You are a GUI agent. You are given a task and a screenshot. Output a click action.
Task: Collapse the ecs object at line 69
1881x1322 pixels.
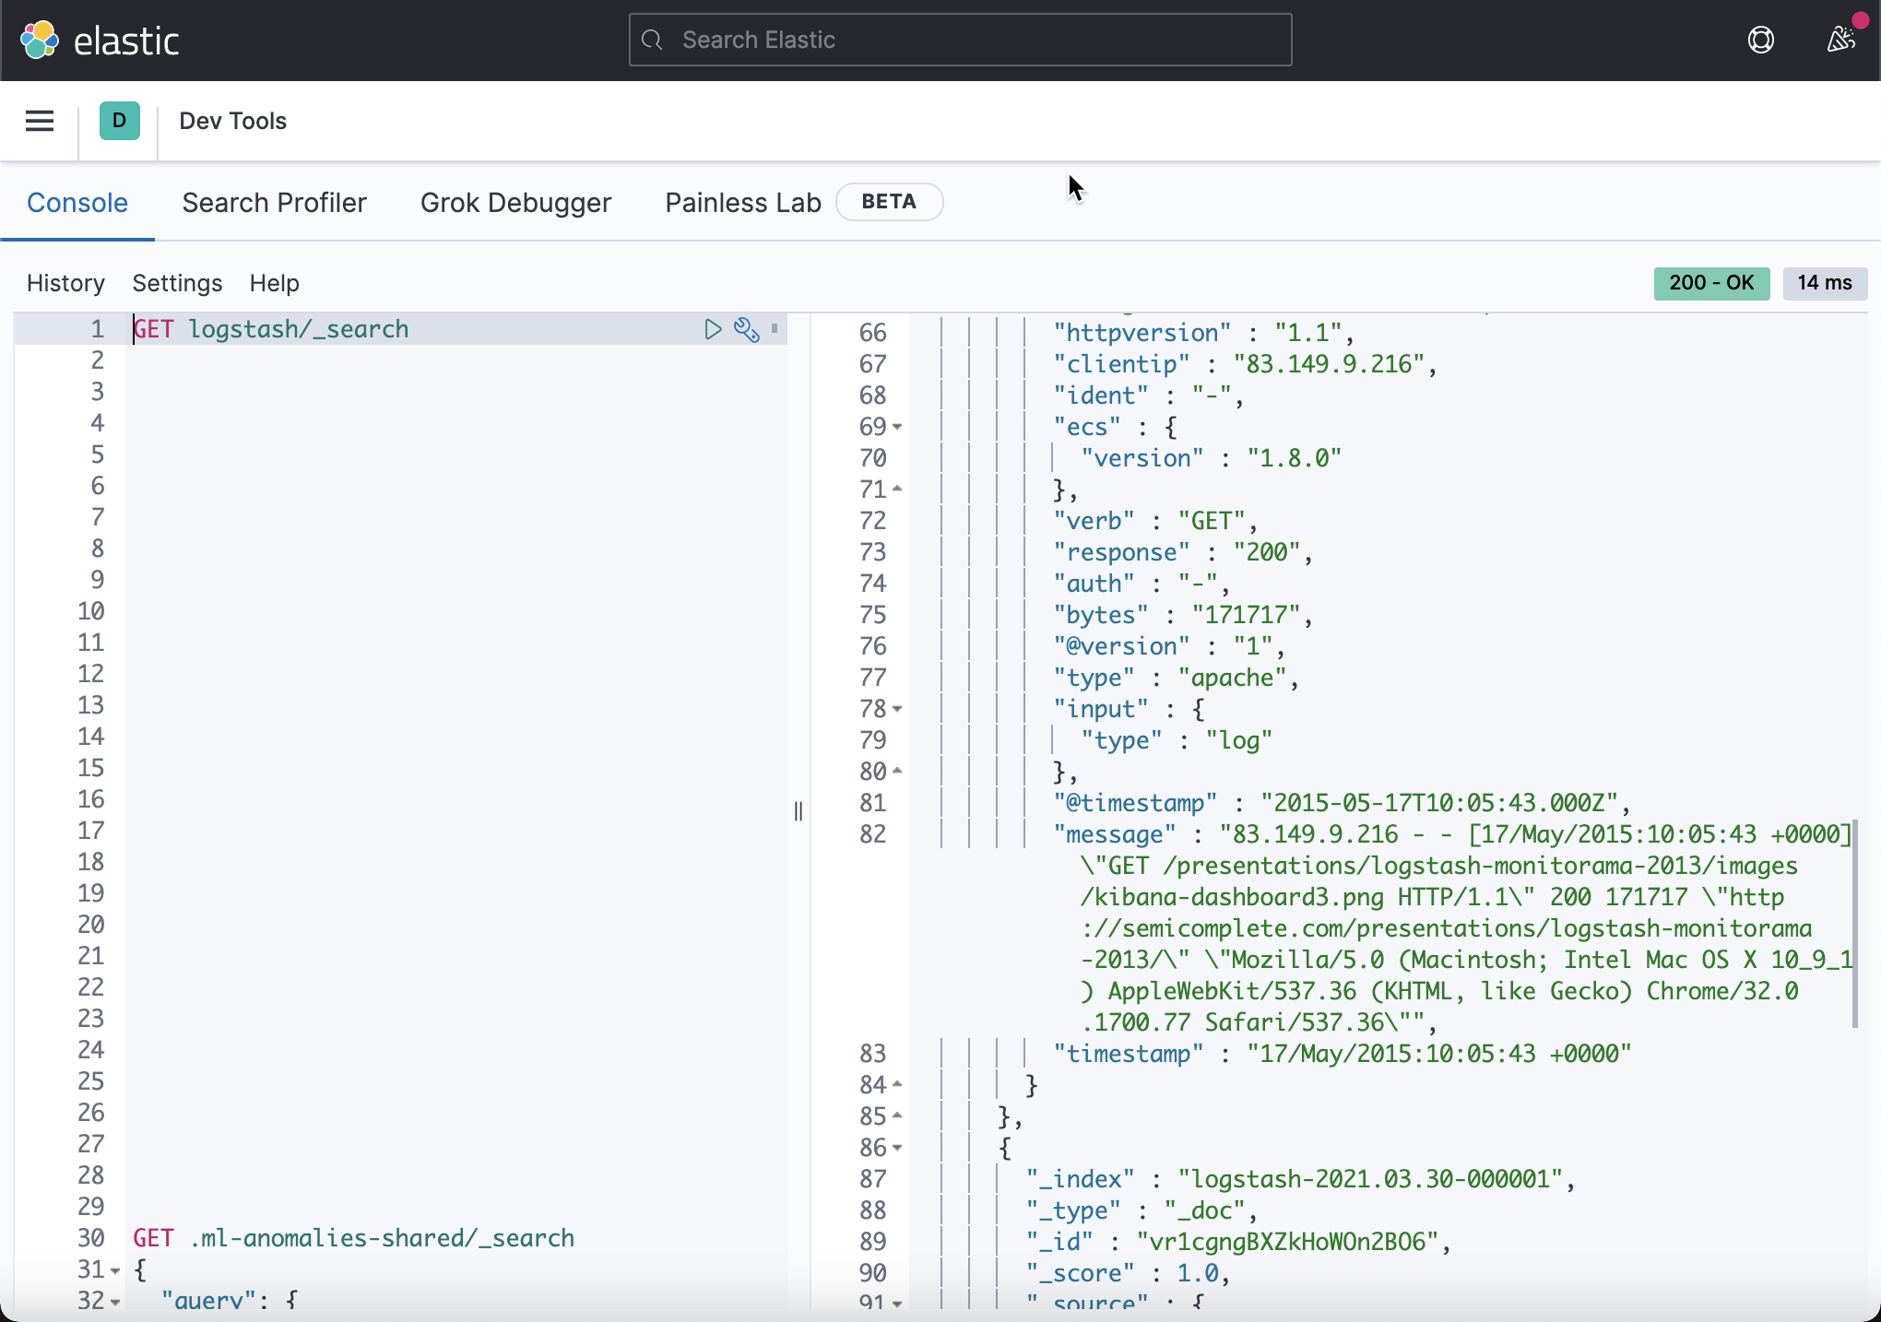coord(897,427)
